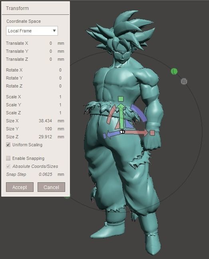209x259 pixels.
Task: Click the green L local frame handle
Action: [x=174, y=72]
